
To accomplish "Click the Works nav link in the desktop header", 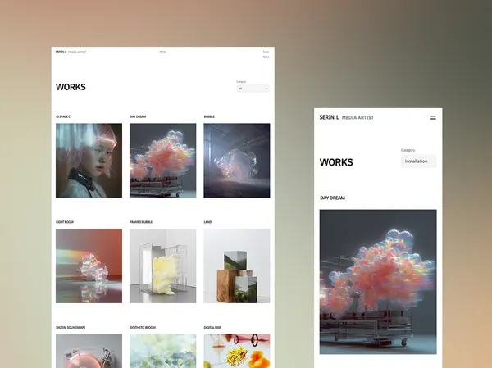I will point(163,52).
